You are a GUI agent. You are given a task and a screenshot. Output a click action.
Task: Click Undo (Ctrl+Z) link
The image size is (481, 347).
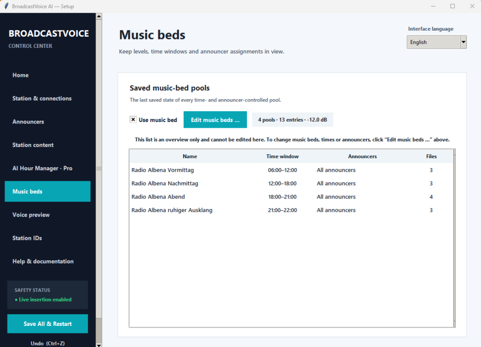[47, 343]
